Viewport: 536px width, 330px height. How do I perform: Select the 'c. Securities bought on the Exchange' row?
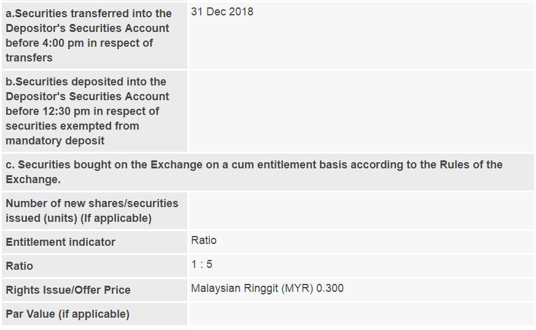[x=268, y=172]
